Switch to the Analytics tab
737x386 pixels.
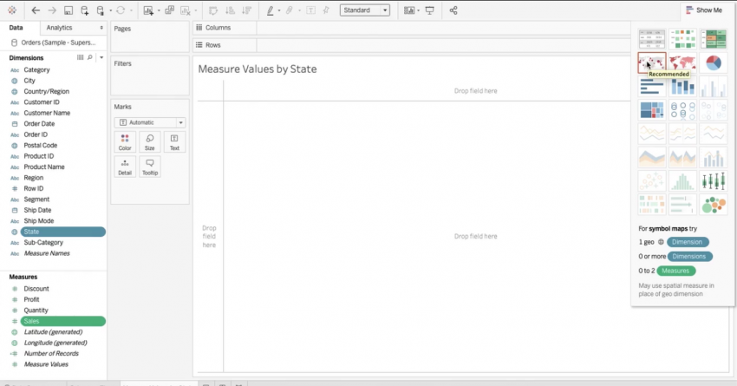tap(59, 28)
